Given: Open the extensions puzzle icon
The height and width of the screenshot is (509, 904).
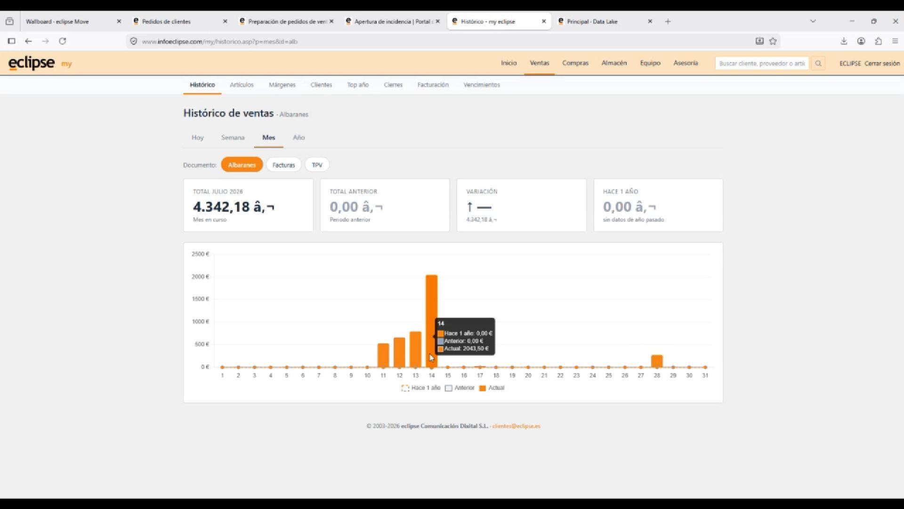Looking at the screenshot, I should [878, 41].
